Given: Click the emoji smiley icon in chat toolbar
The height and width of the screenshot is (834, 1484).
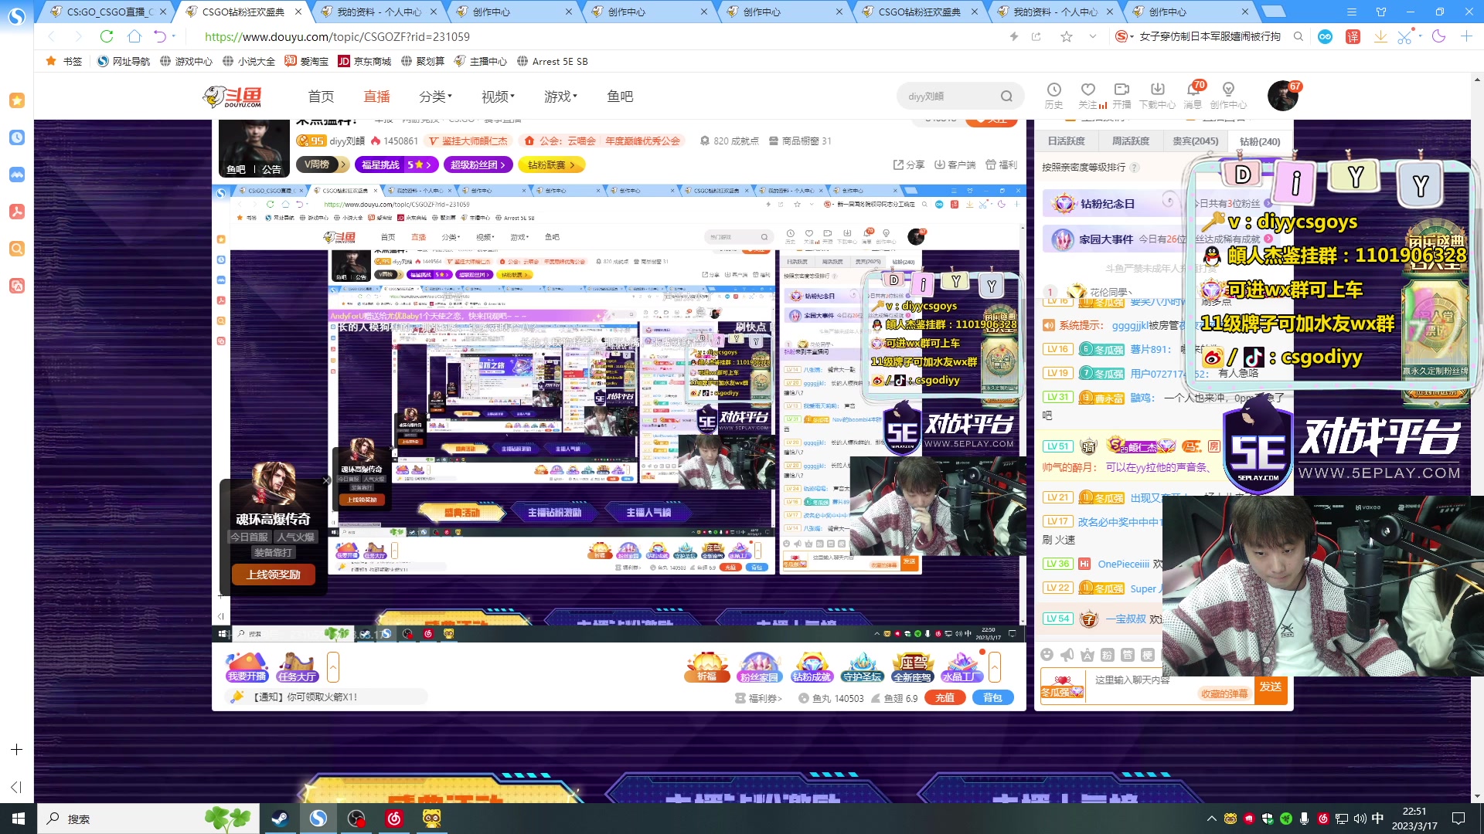Looking at the screenshot, I should tap(1047, 655).
